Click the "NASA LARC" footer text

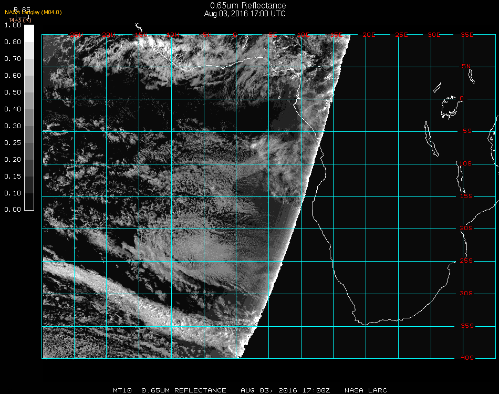pos(366,390)
